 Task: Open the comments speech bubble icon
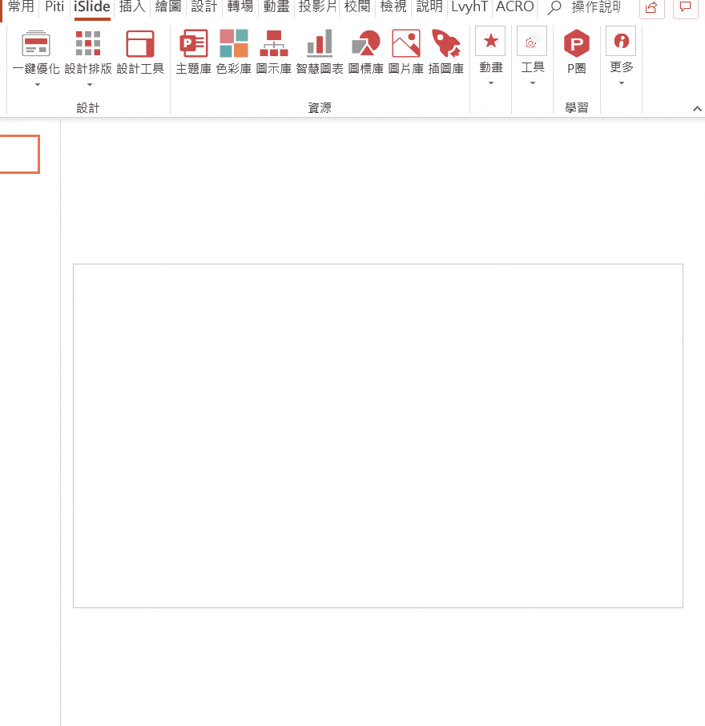[x=686, y=8]
